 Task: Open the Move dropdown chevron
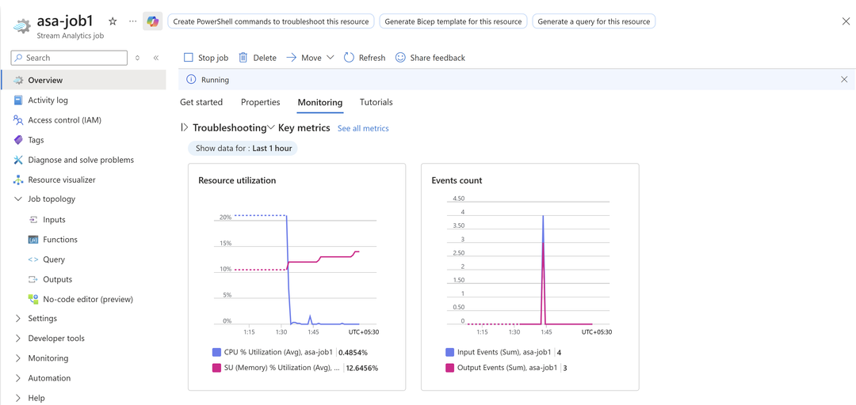330,57
